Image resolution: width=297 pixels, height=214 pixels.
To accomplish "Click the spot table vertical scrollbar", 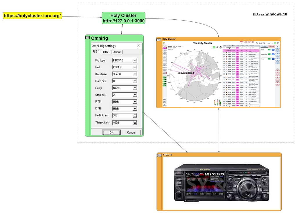I will 260,76.
